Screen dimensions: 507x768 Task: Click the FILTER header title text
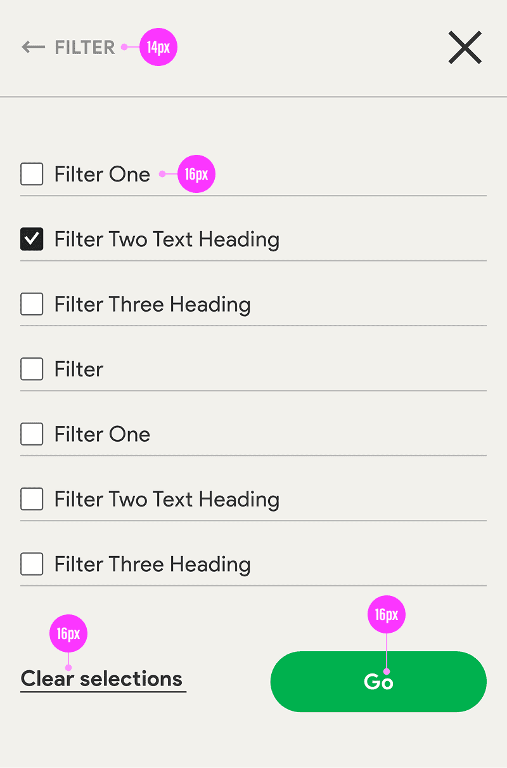point(85,48)
